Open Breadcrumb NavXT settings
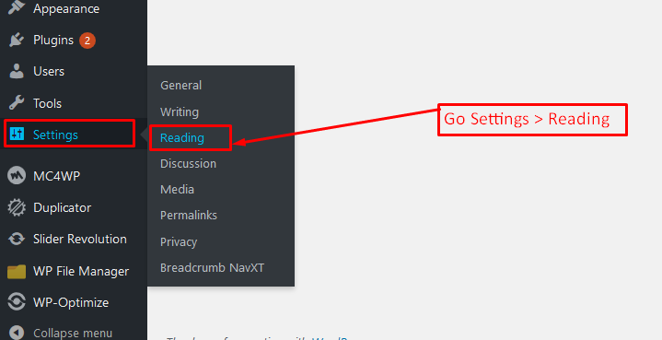Viewport: 662px width, 340px height. pyautogui.click(x=212, y=268)
